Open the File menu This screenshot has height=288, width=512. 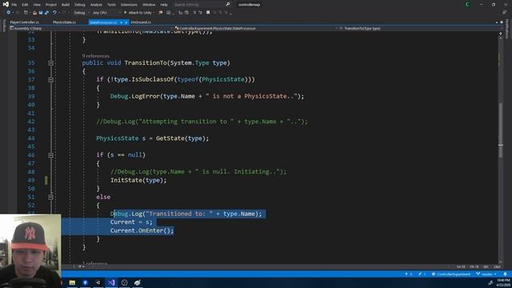point(14,5)
